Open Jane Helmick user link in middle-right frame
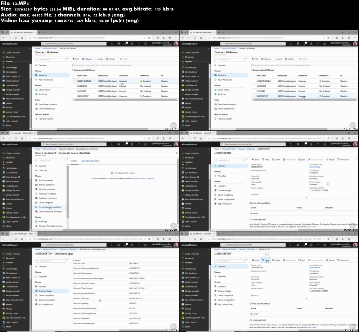The width and height of the screenshot is (359, 332). point(314,167)
